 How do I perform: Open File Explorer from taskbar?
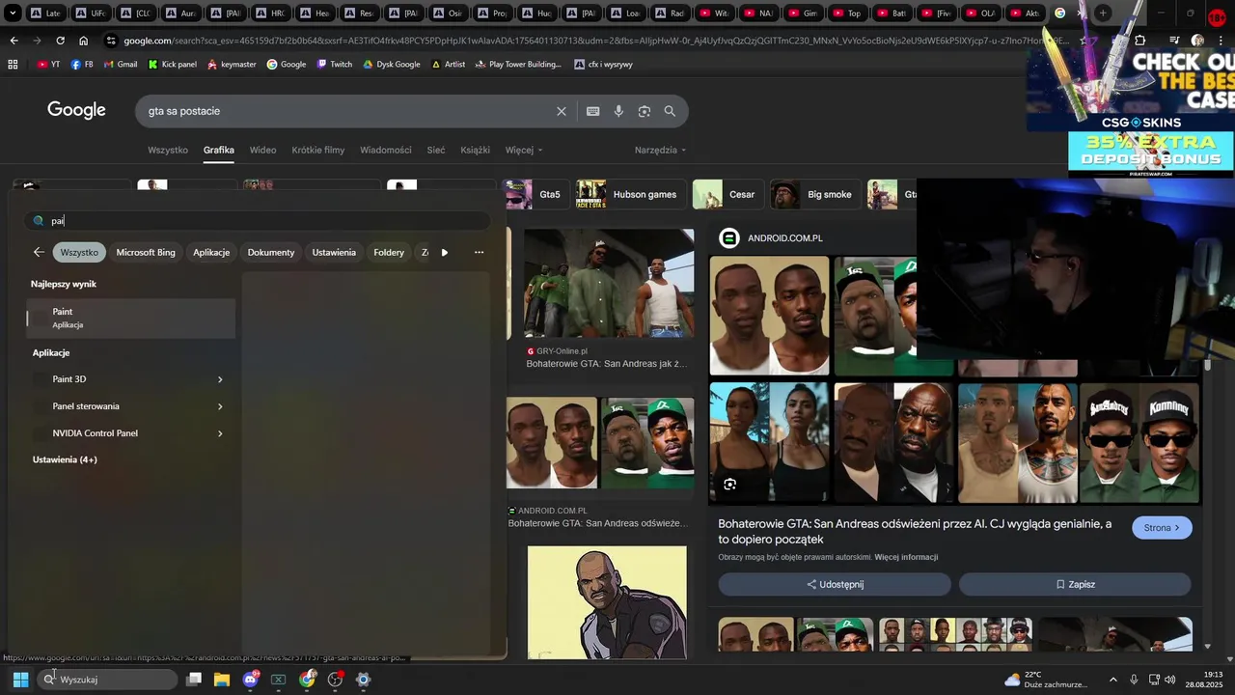click(x=222, y=680)
